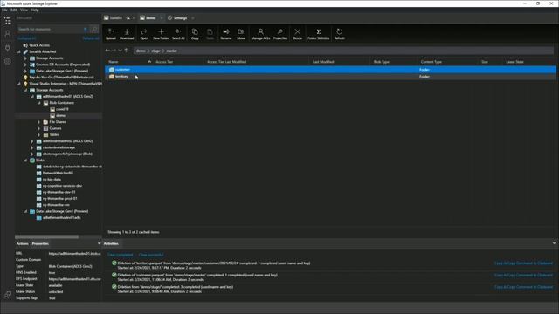Open the Edit menu
This screenshot has height=314, width=559.
point(14,10)
